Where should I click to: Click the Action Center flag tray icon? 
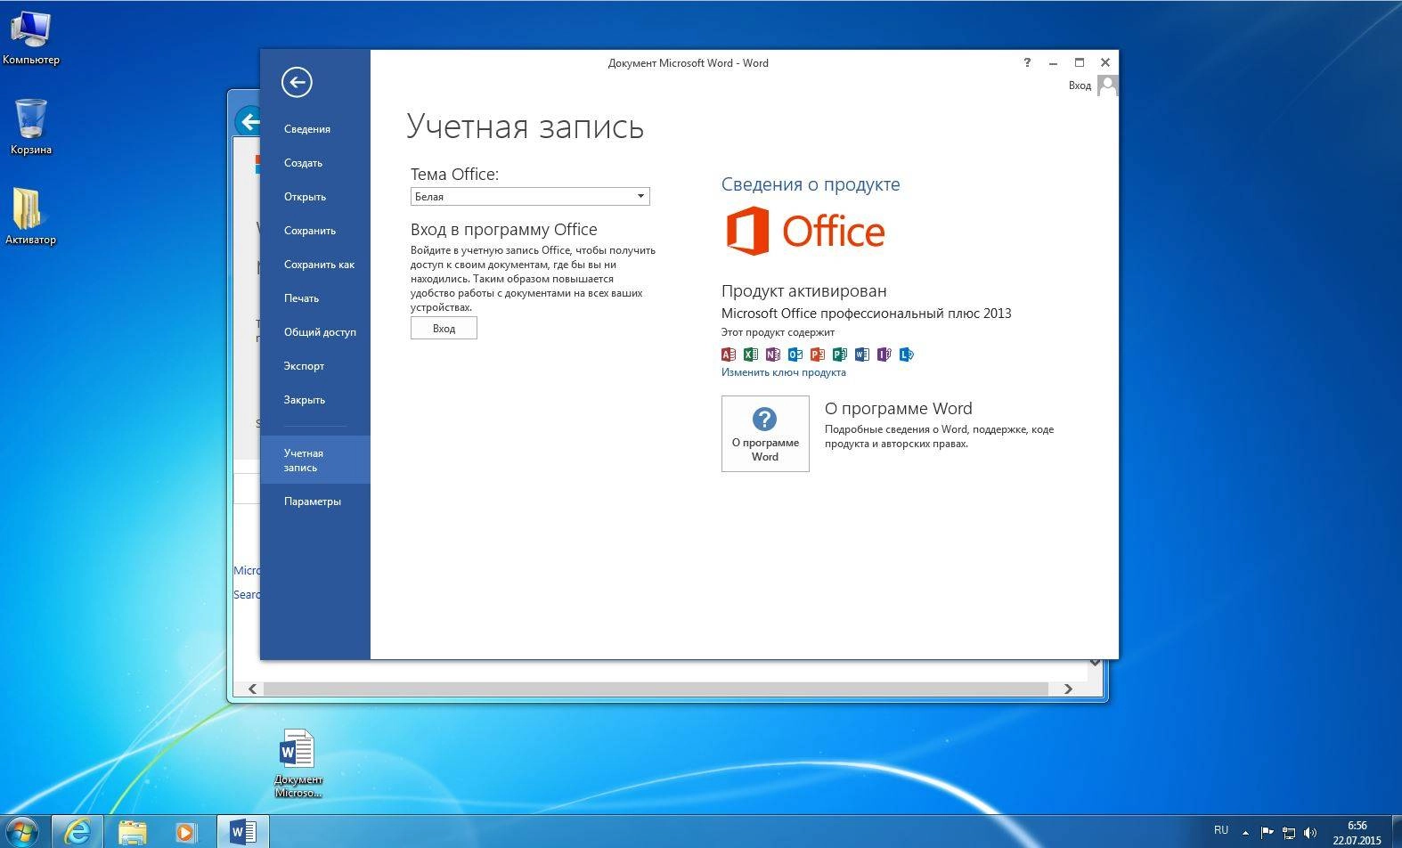[1267, 833]
